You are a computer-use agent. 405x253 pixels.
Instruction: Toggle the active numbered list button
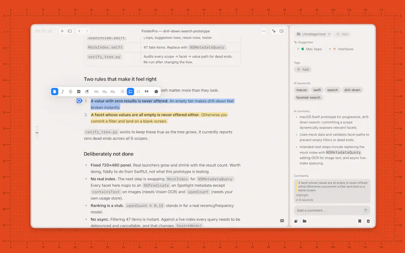pyautogui.click(x=131, y=92)
